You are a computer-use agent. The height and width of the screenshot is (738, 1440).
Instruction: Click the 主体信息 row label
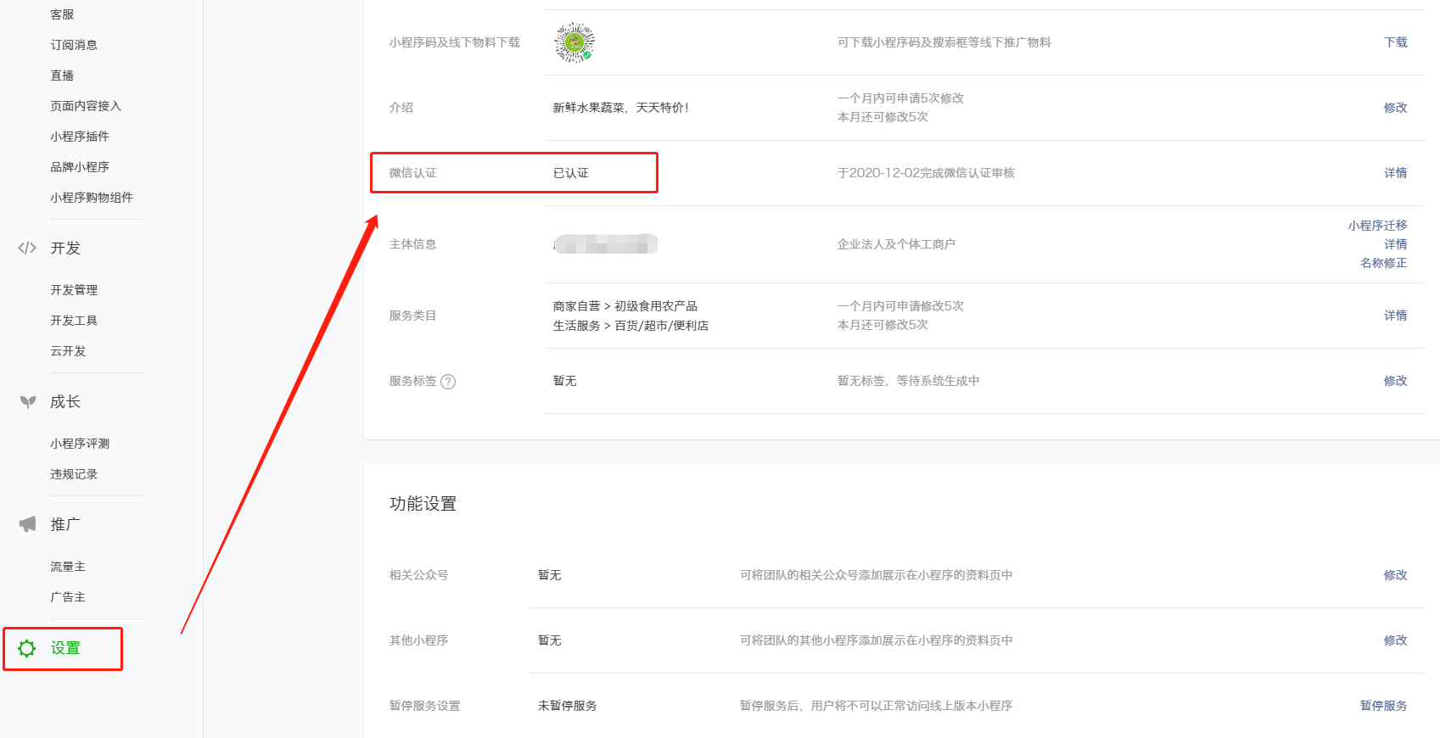tap(413, 244)
